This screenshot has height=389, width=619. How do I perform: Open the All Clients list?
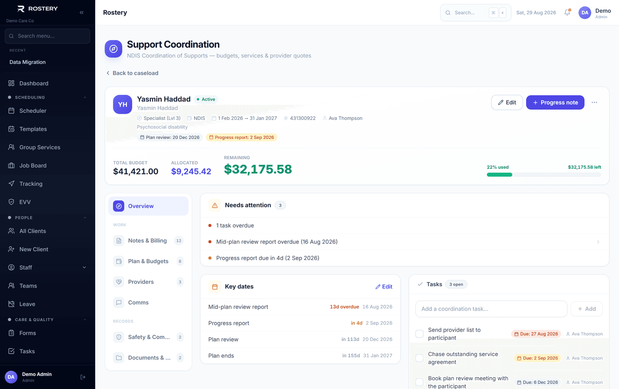(48, 231)
